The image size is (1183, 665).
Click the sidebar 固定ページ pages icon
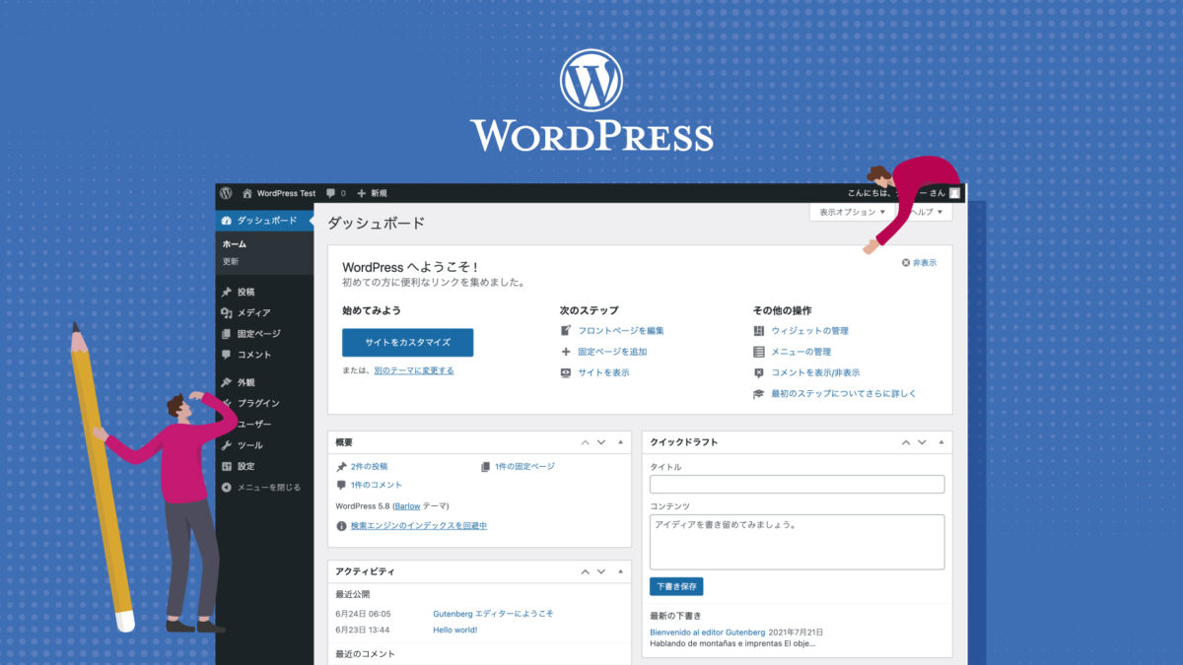coord(227,334)
